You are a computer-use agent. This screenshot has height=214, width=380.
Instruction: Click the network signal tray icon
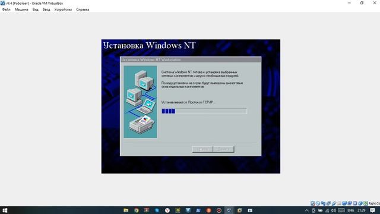(x=327, y=210)
